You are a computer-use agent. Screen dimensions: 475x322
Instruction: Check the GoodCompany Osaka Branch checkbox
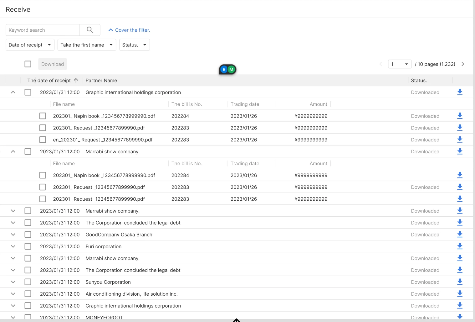[28, 235]
